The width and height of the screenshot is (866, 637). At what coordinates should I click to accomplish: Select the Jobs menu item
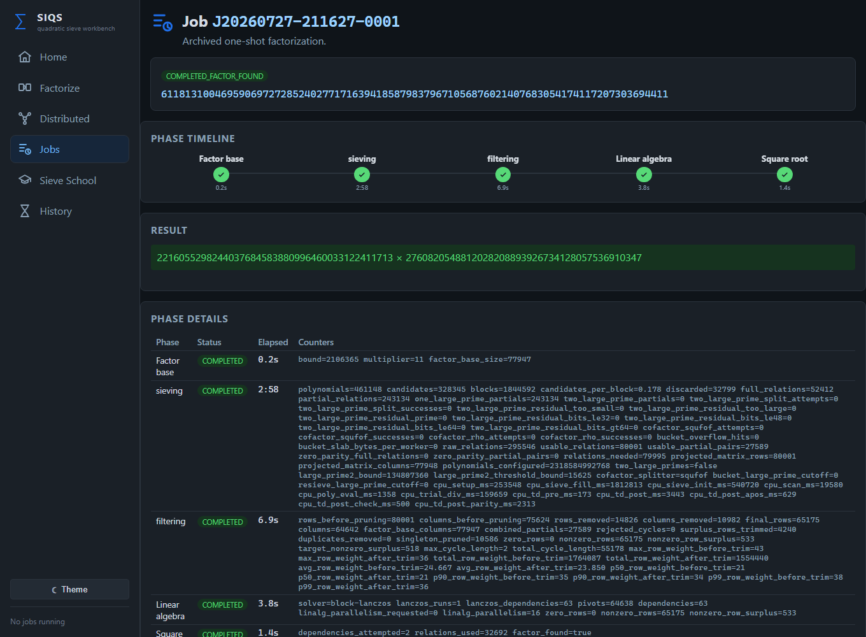pyautogui.click(x=69, y=149)
